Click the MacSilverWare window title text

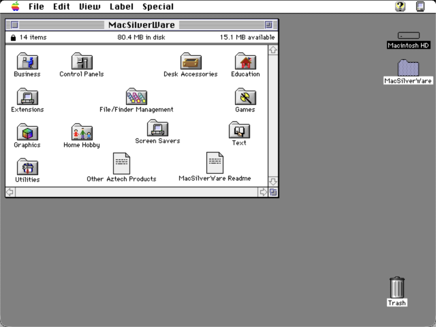tap(142, 25)
